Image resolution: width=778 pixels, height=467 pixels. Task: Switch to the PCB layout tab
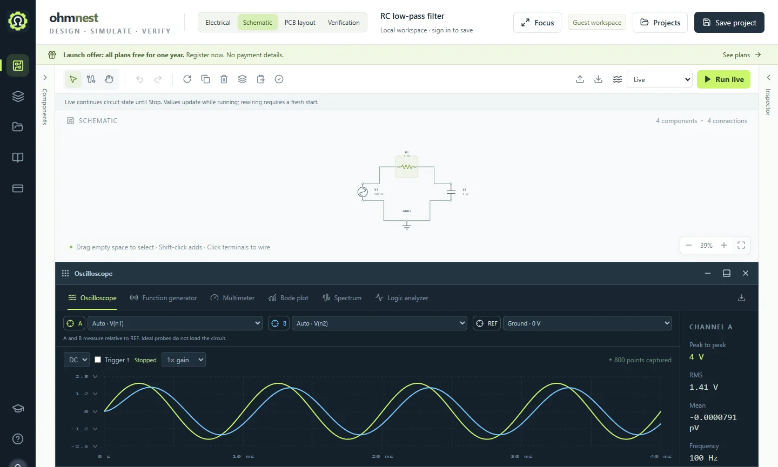point(300,23)
